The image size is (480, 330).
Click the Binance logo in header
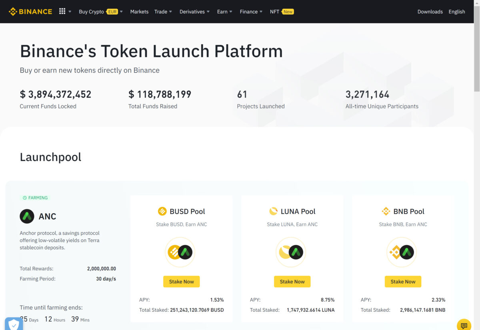click(30, 12)
